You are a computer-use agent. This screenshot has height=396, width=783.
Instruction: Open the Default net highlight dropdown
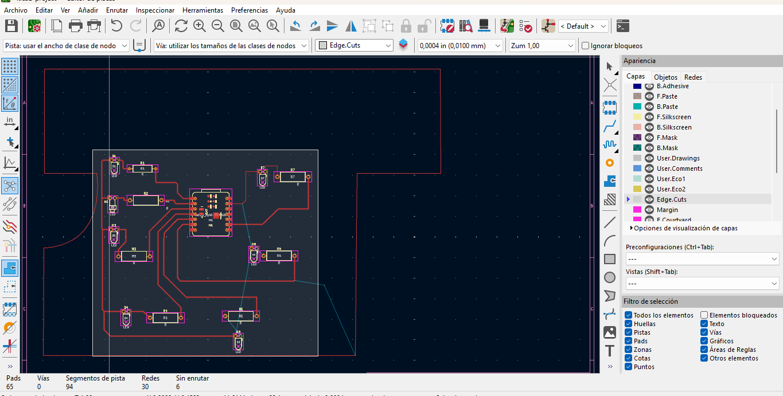[x=583, y=26]
